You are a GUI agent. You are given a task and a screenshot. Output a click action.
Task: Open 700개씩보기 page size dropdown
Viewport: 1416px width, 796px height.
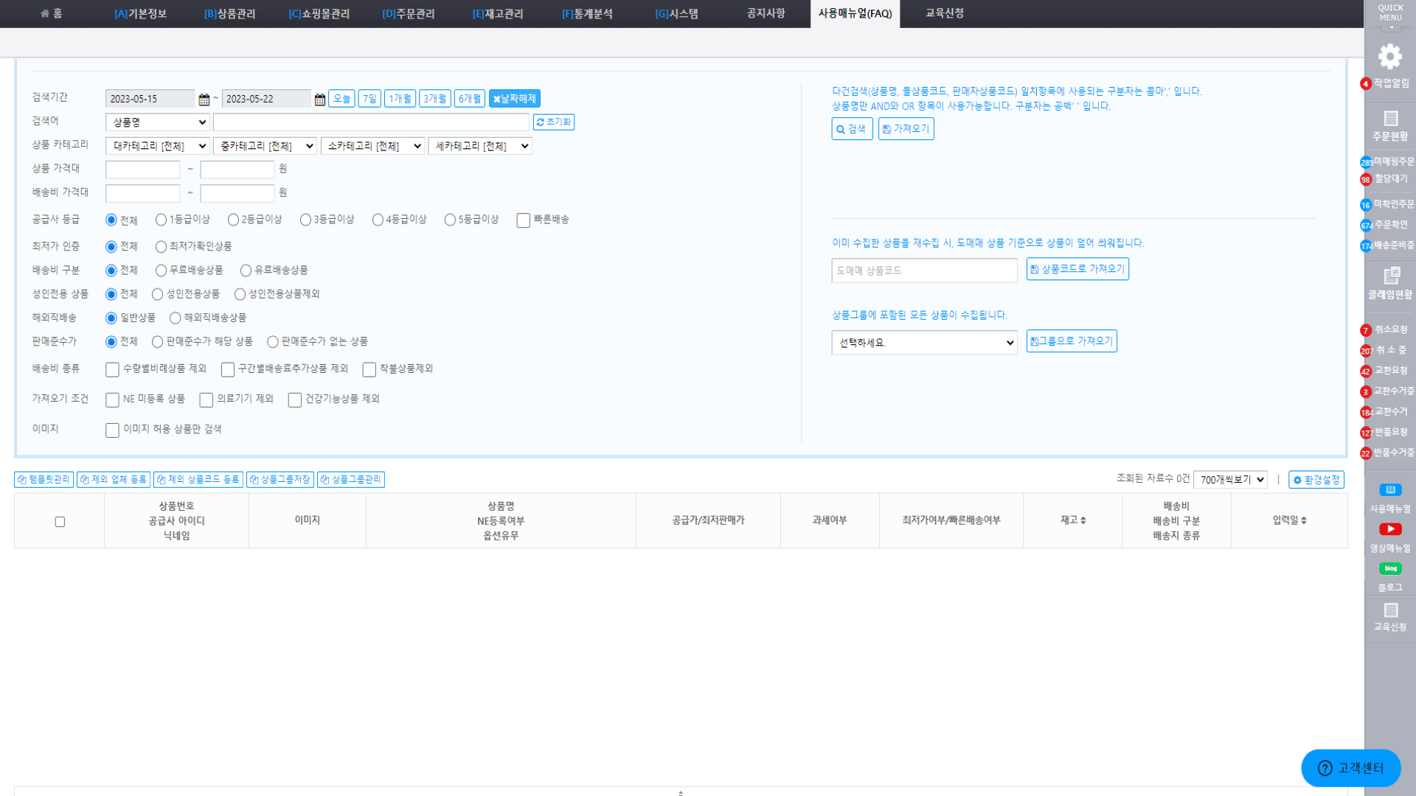click(x=1230, y=480)
